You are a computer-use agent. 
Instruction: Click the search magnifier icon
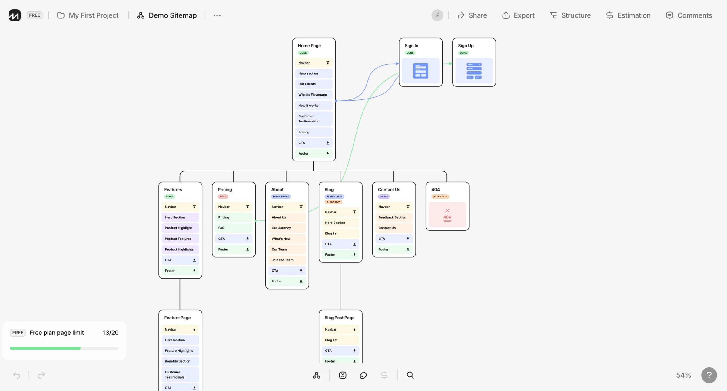pyautogui.click(x=410, y=375)
